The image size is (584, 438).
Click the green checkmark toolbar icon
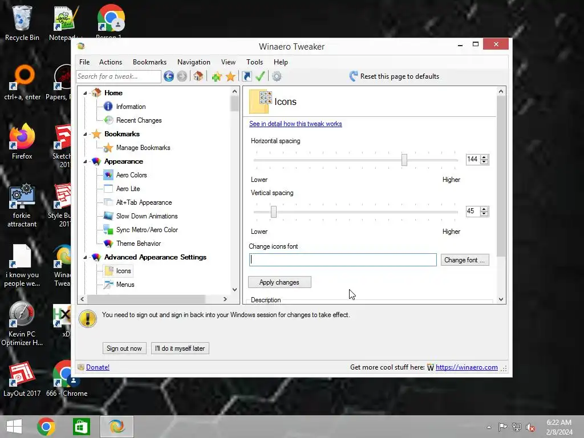coord(260,76)
